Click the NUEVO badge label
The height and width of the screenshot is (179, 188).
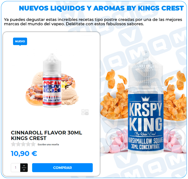(x=20, y=41)
